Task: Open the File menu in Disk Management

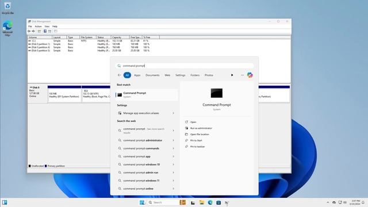Action: click(x=30, y=26)
